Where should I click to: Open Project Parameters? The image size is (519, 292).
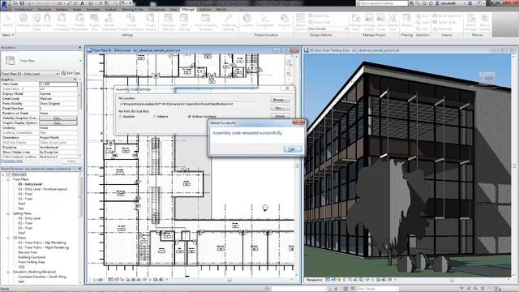point(79,22)
